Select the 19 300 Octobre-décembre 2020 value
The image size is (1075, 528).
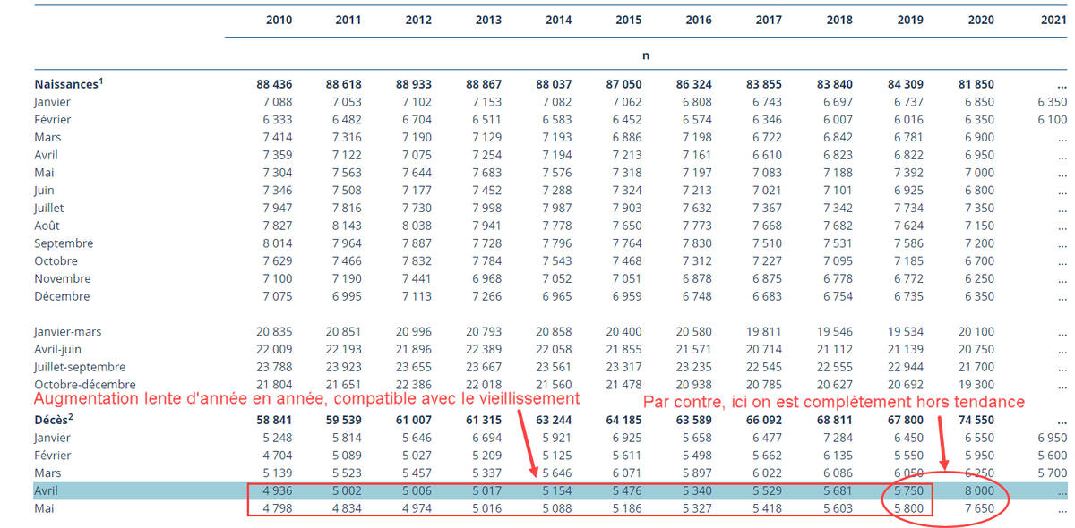click(x=976, y=385)
